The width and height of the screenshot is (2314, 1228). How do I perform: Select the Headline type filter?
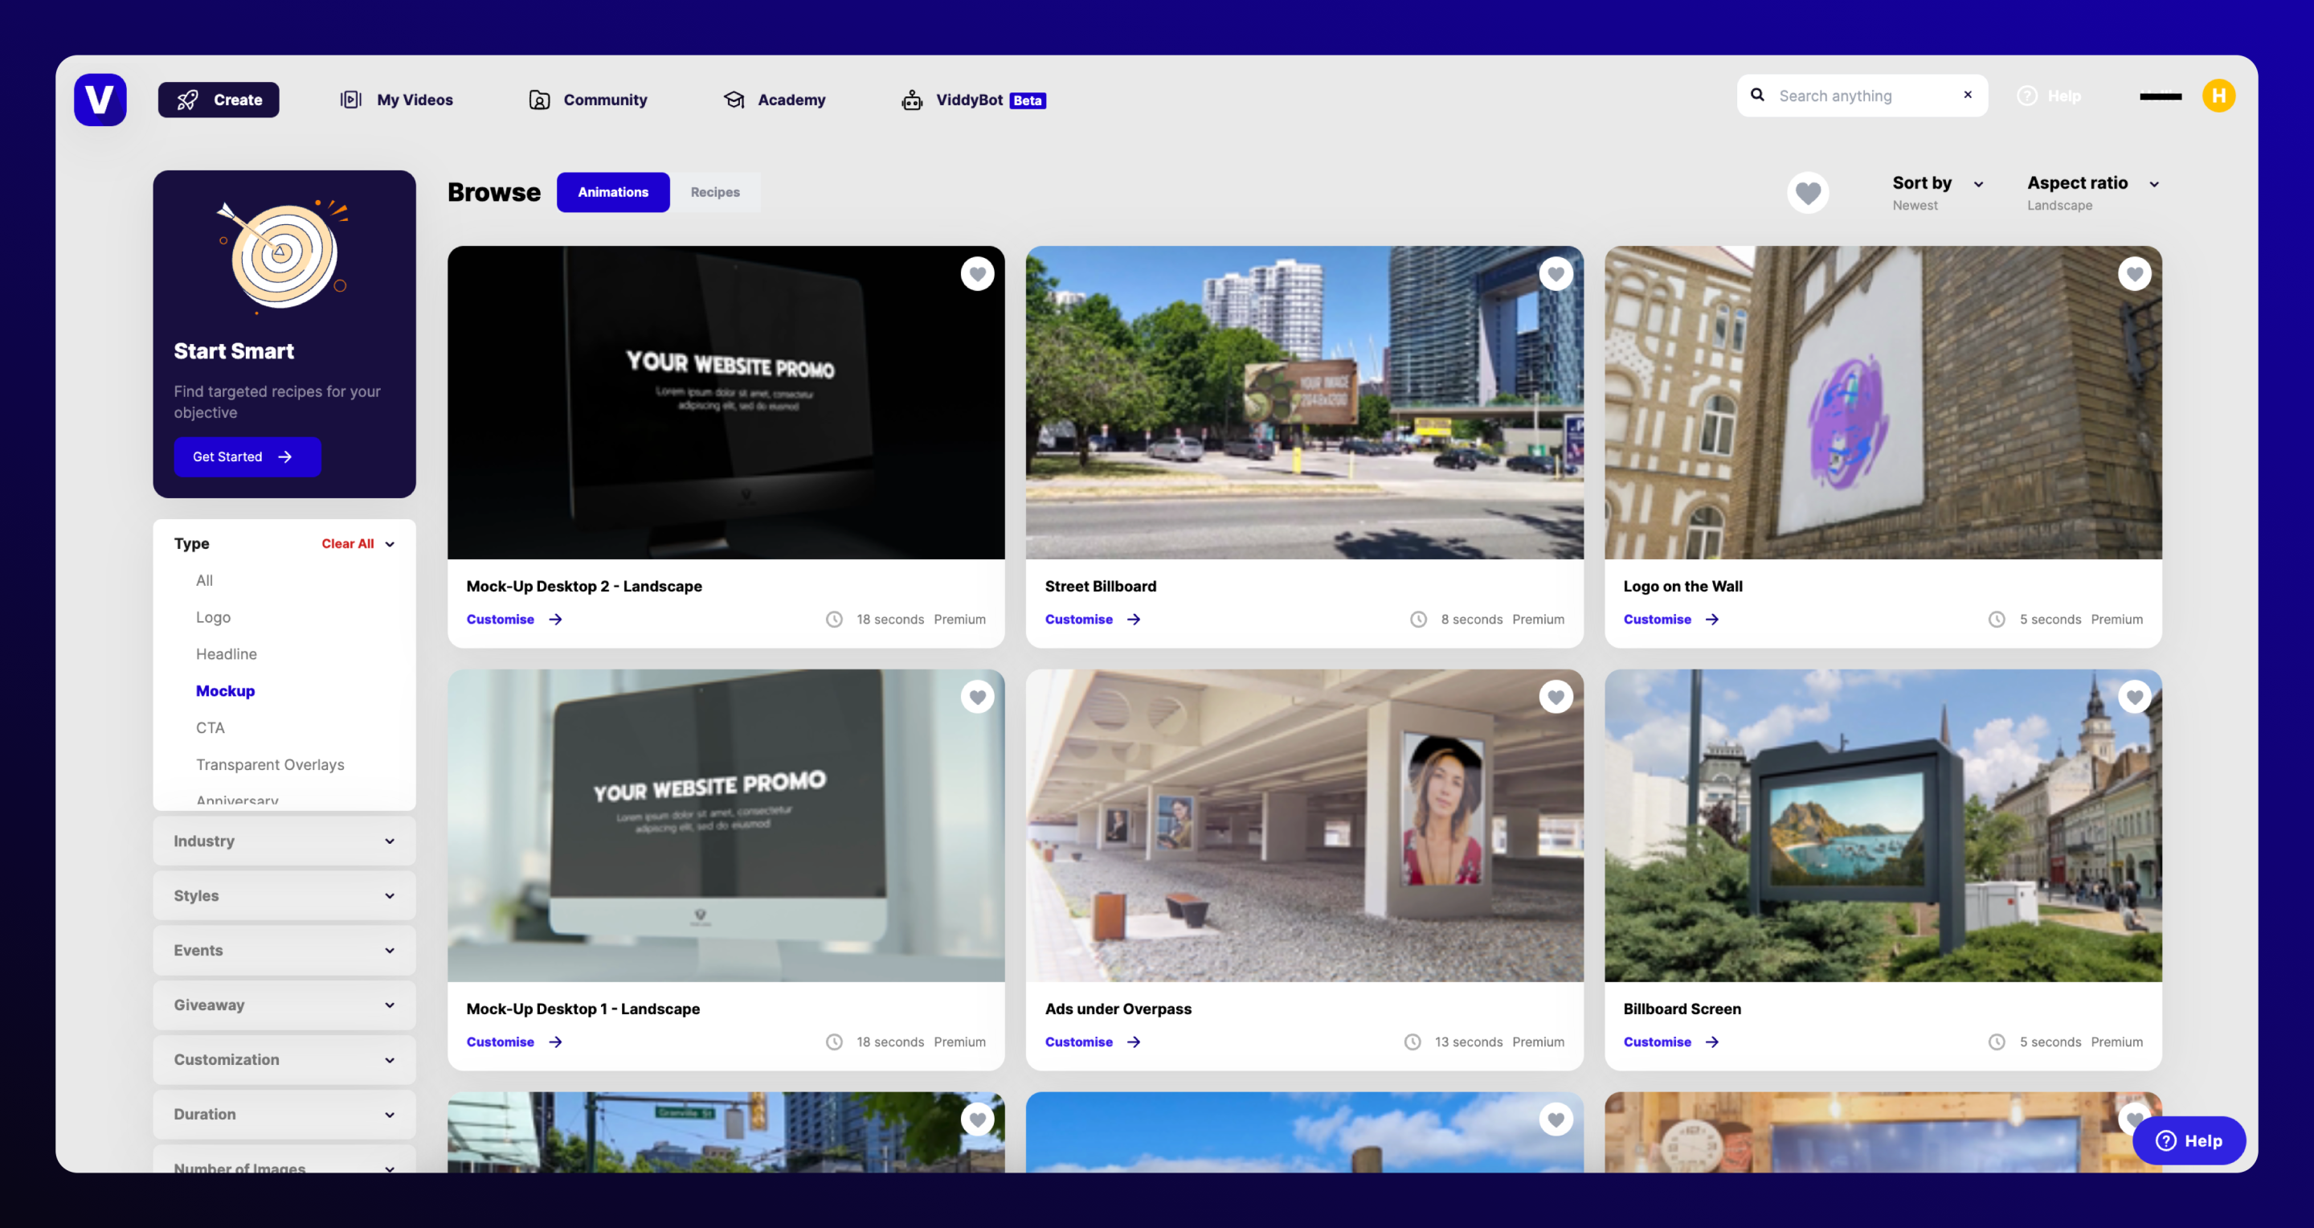[227, 655]
